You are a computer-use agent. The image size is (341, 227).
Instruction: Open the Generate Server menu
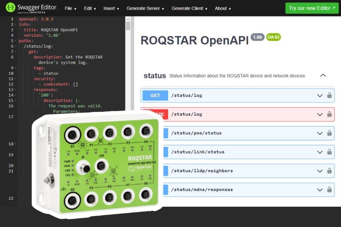tap(144, 8)
